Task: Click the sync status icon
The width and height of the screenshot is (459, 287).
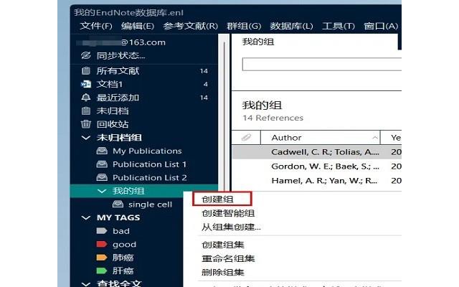Action: pos(86,55)
